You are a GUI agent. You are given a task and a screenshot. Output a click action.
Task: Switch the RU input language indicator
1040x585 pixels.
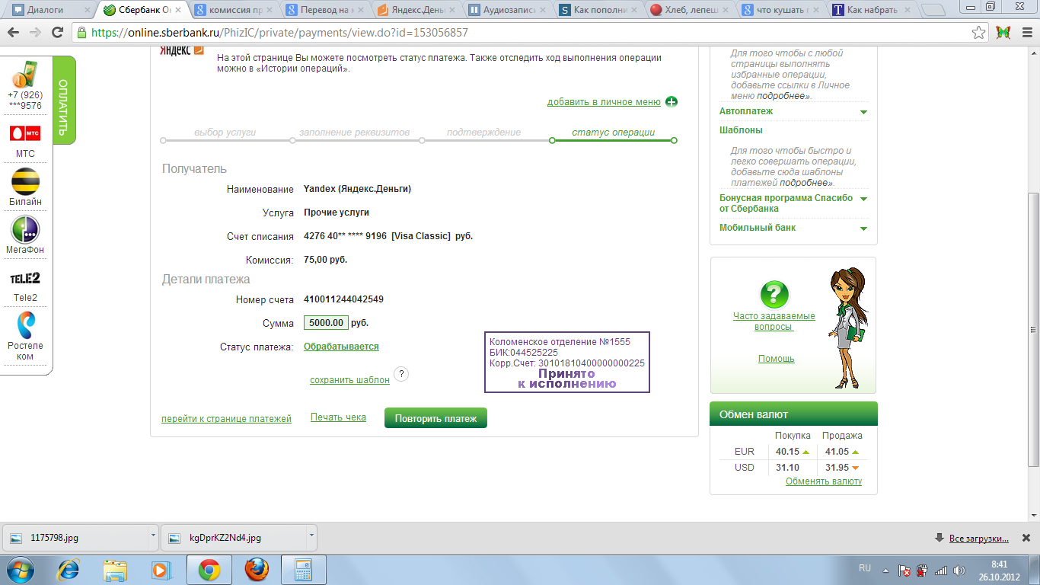(865, 568)
